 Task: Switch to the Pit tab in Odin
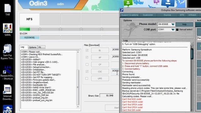point(41,47)
